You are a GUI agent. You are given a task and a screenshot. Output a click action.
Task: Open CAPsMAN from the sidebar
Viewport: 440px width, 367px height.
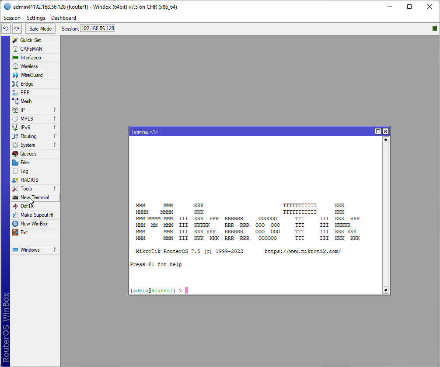[31, 49]
